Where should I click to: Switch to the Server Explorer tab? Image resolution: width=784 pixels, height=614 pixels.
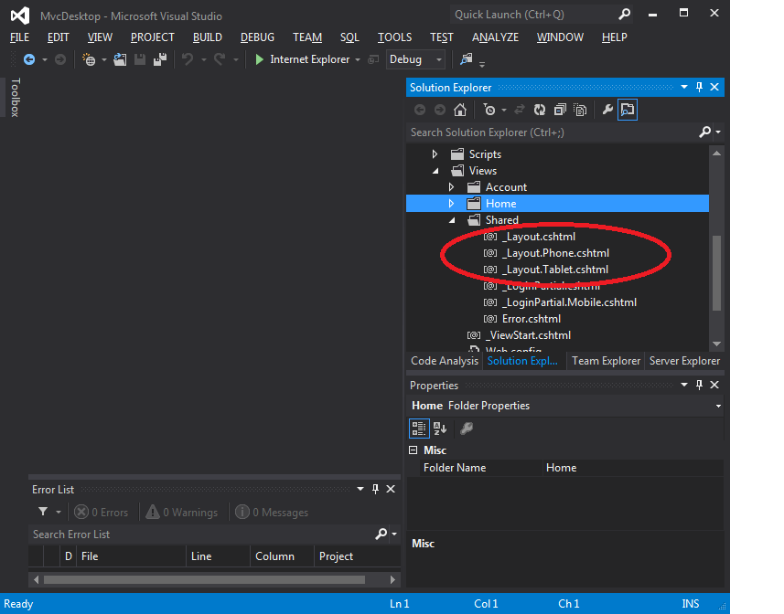point(684,361)
